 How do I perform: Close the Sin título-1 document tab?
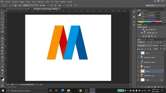59,9
